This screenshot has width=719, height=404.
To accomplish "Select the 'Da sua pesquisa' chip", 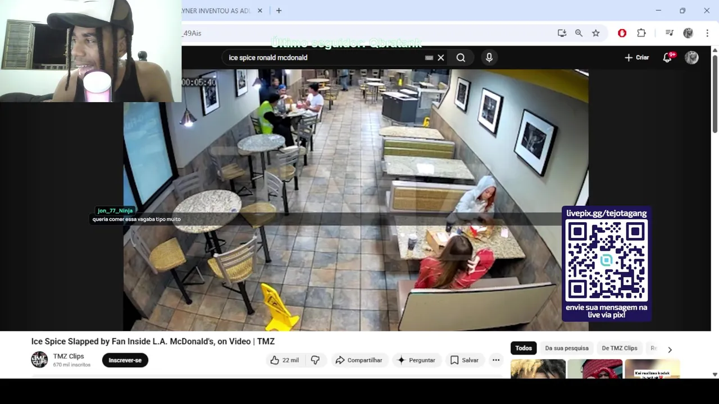I will click(x=567, y=348).
